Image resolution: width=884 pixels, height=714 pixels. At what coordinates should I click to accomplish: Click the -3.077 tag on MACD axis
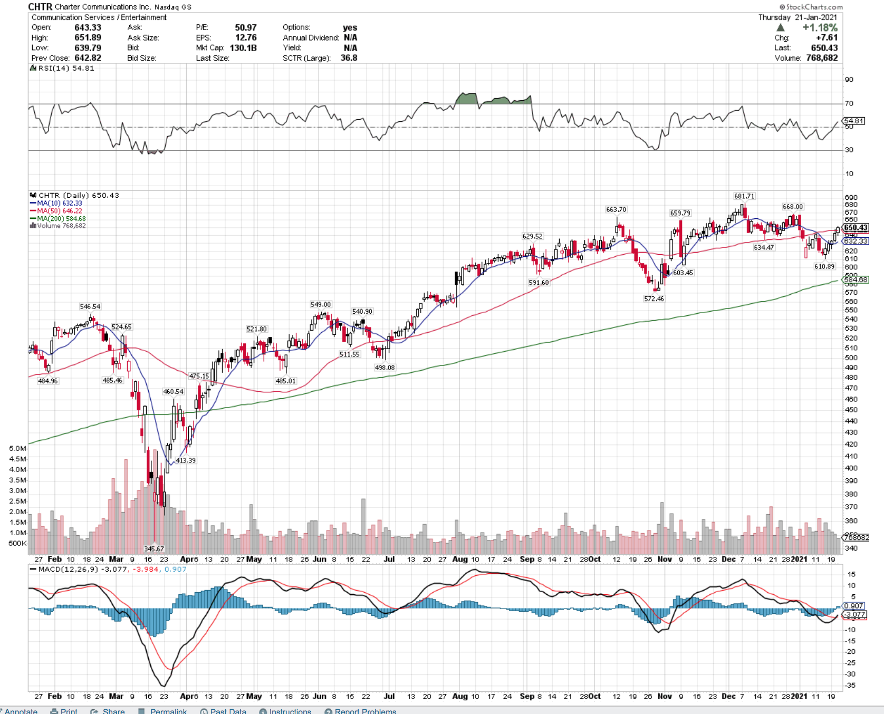pos(854,614)
